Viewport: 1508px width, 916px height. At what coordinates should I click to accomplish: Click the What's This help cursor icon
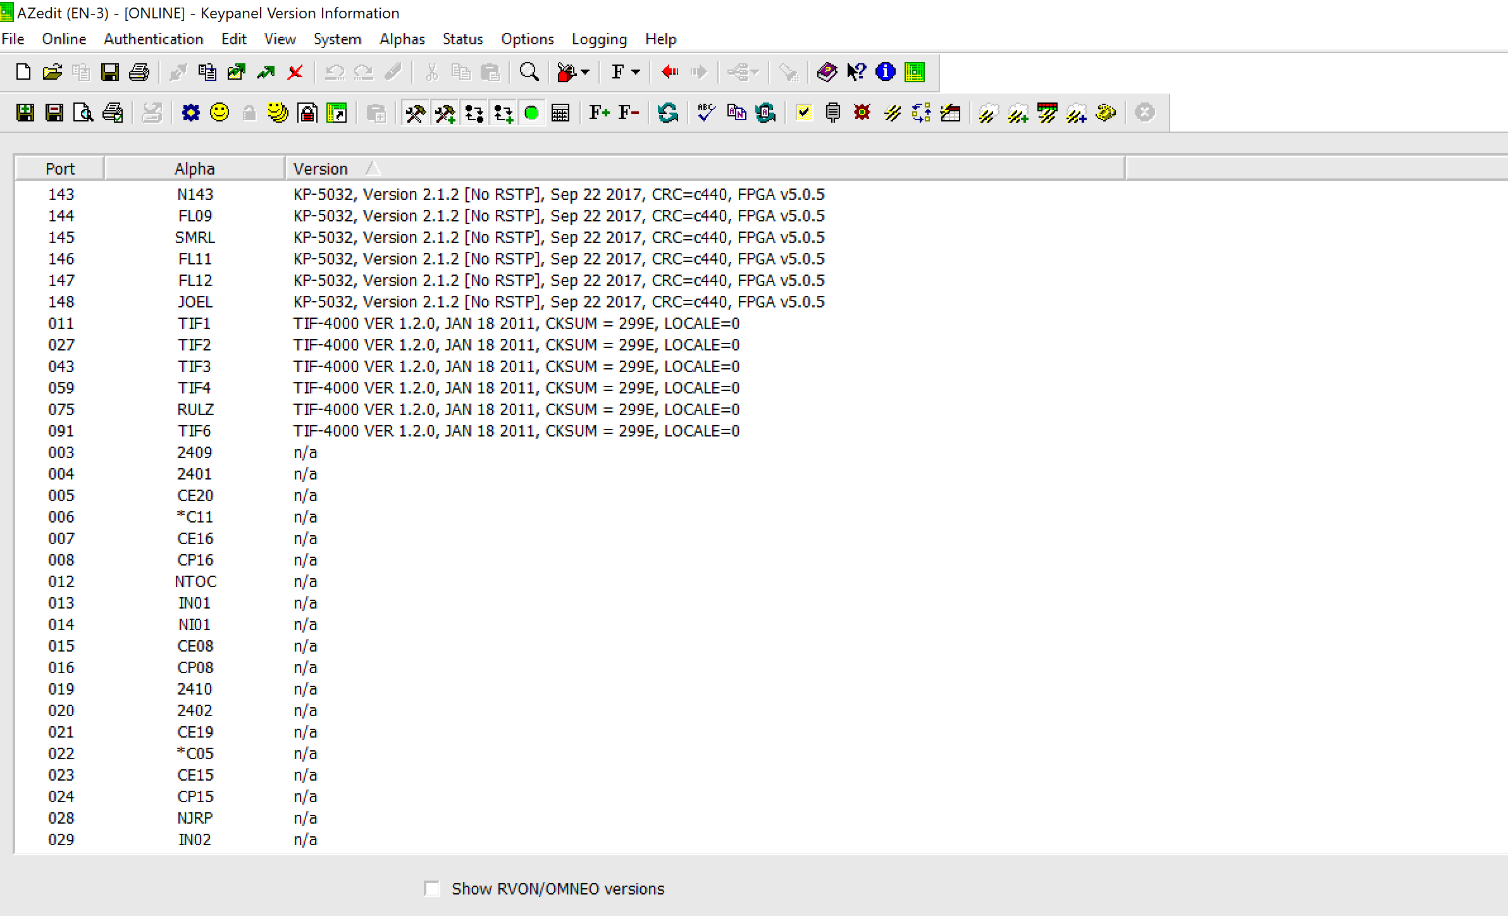tap(856, 72)
